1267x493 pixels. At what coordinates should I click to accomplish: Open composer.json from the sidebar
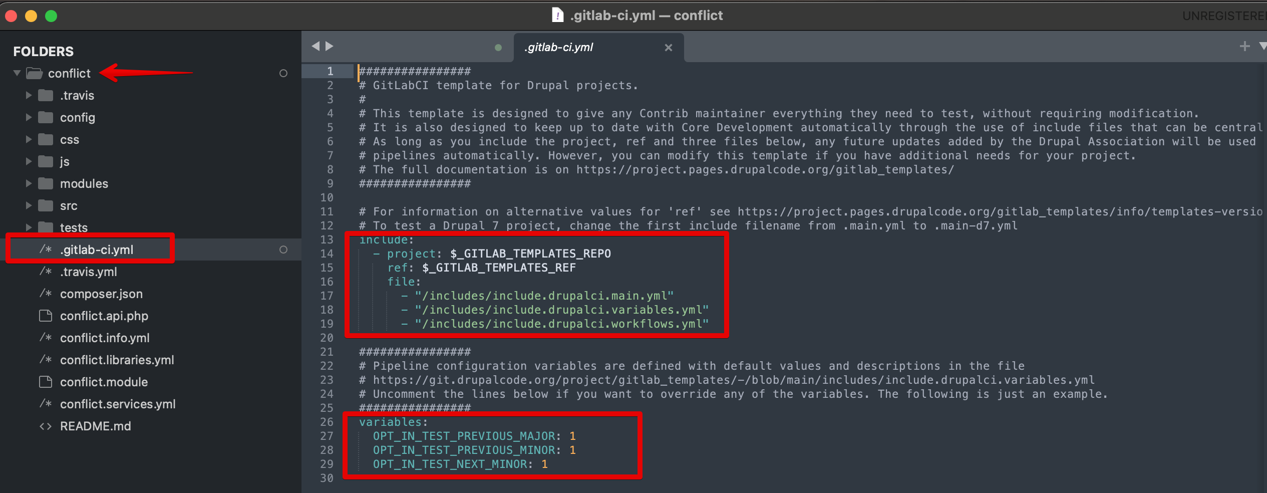click(101, 294)
